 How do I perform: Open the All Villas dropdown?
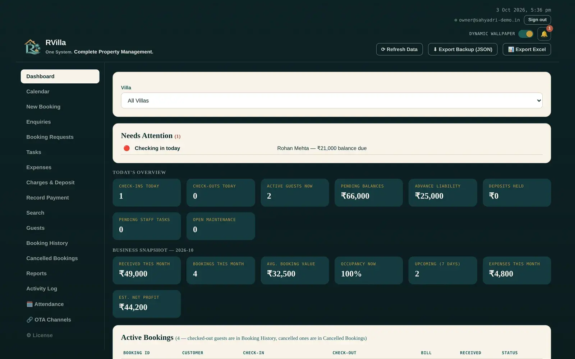[331, 101]
